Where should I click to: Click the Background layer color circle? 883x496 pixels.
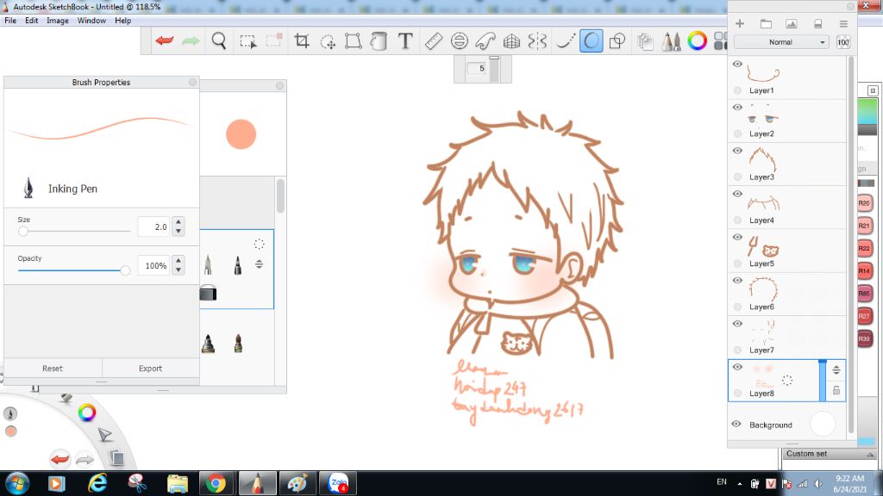coord(823,424)
